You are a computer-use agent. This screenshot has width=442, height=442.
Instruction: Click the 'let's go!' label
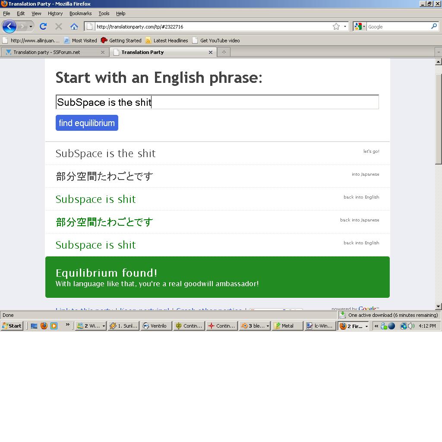tap(371, 152)
